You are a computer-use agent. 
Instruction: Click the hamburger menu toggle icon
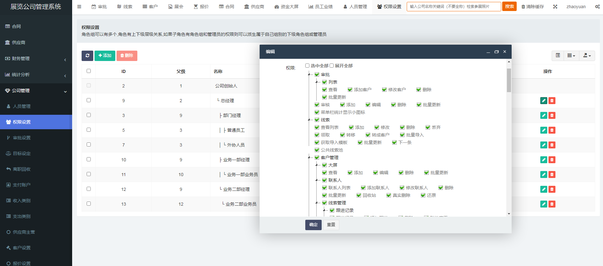click(79, 7)
